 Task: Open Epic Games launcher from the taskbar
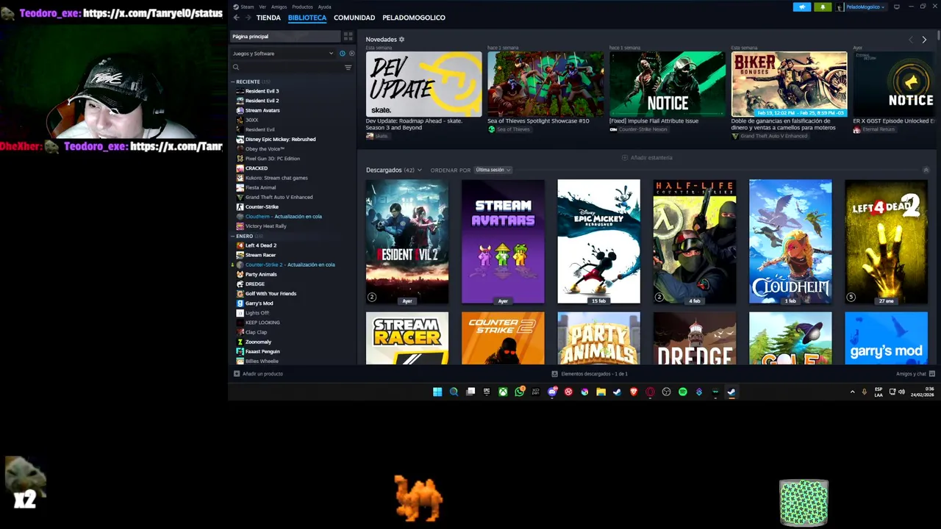pyautogui.click(x=487, y=392)
